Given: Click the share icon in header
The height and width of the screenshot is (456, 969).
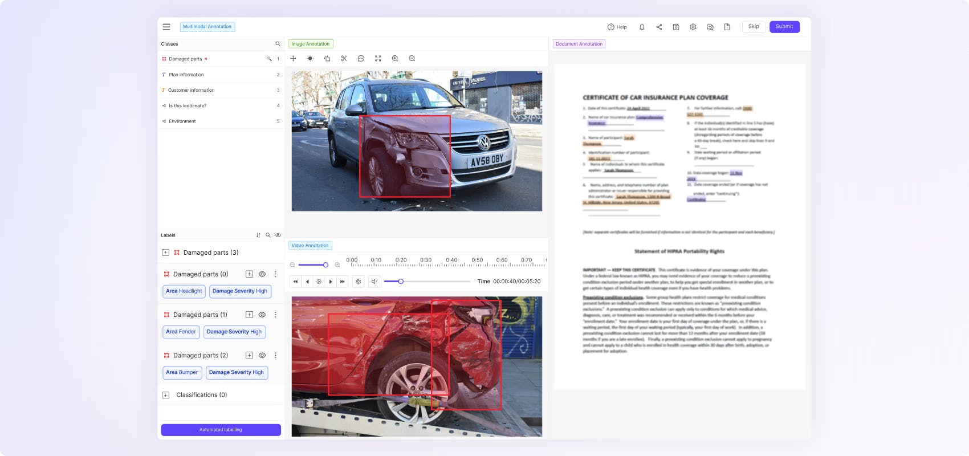Looking at the screenshot, I should [x=659, y=27].
